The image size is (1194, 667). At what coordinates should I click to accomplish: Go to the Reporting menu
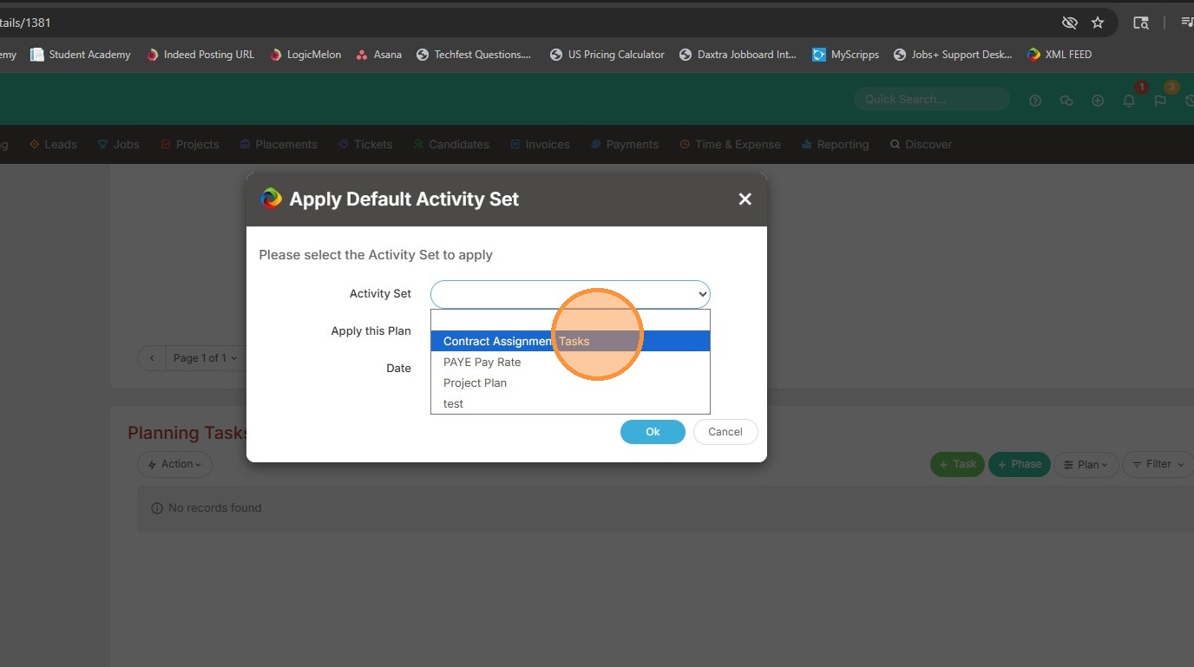pyautogui.click(x=835, y=145)
